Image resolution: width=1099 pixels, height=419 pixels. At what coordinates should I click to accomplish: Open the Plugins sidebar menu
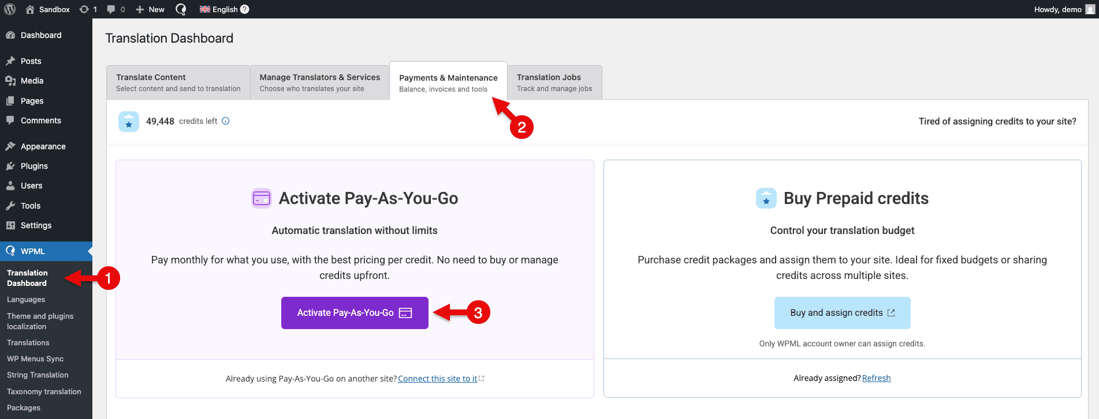[34, 166]
